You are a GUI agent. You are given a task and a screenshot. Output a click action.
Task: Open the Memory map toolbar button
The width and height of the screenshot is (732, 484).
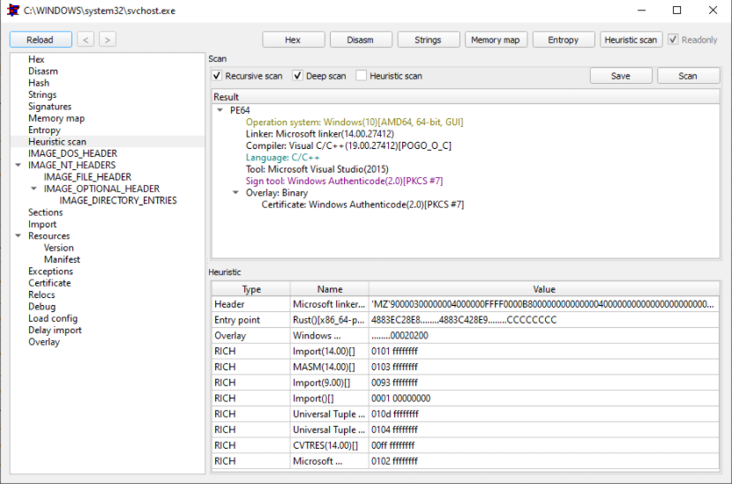tap(496, 40)
